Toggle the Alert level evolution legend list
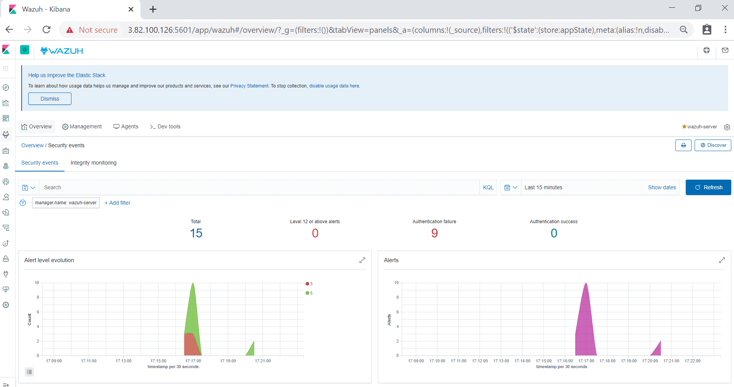 (x=29, y=372)
